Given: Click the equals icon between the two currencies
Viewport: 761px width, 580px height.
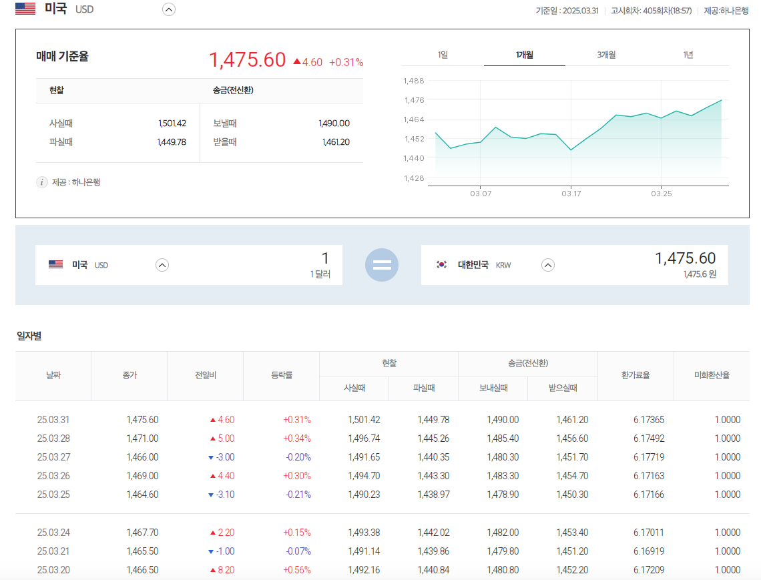Looking at the screenshot, I should click(381, 264).
